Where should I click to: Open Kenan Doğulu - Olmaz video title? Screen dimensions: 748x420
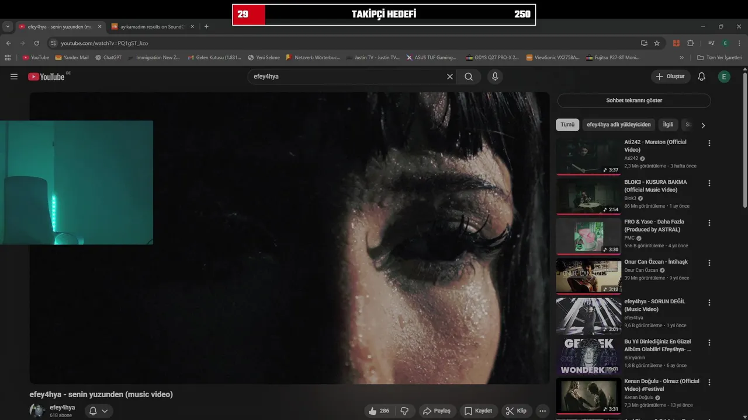[x=662, y=385]
